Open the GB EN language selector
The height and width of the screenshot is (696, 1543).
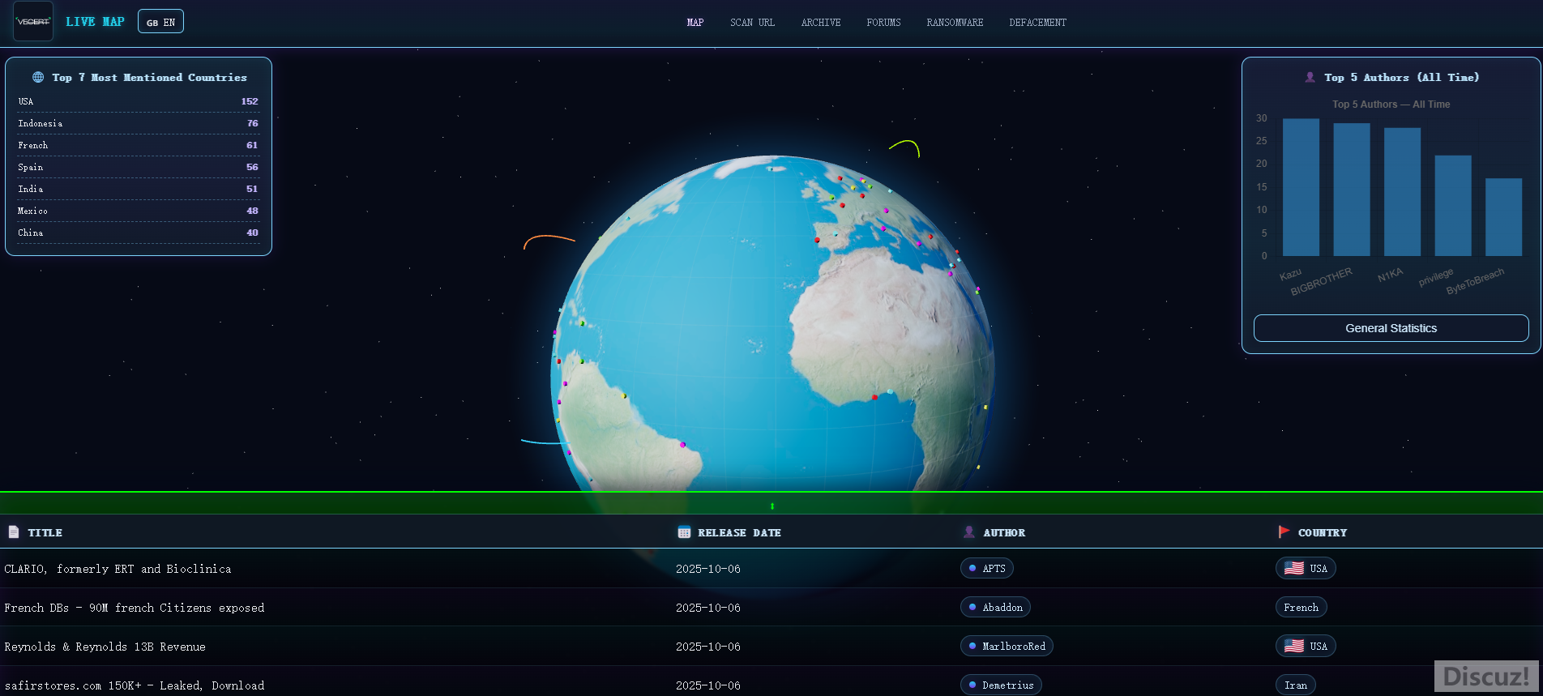[x=160, y=22]
